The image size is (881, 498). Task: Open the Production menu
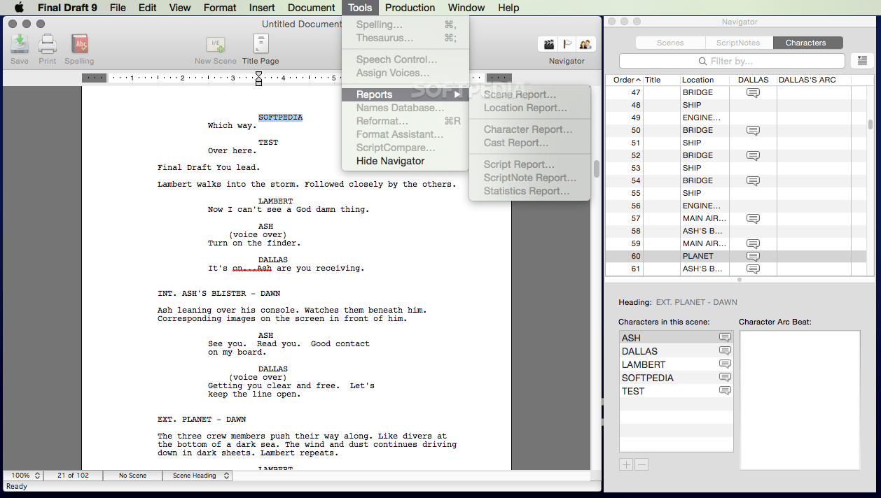pyautogui.click(x=410, y=8)
